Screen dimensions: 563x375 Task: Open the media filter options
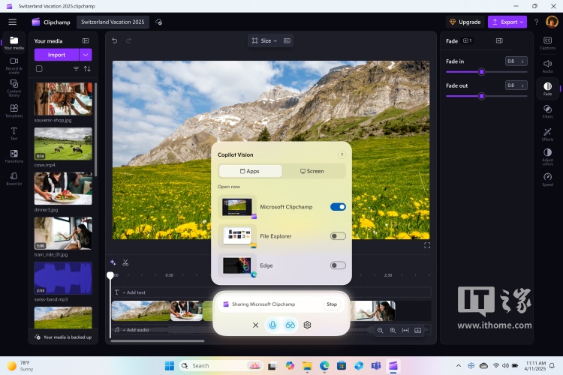point(76,69)
